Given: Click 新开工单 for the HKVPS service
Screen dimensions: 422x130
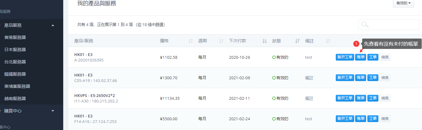Looking at the screenshot, I should (345, 98).
